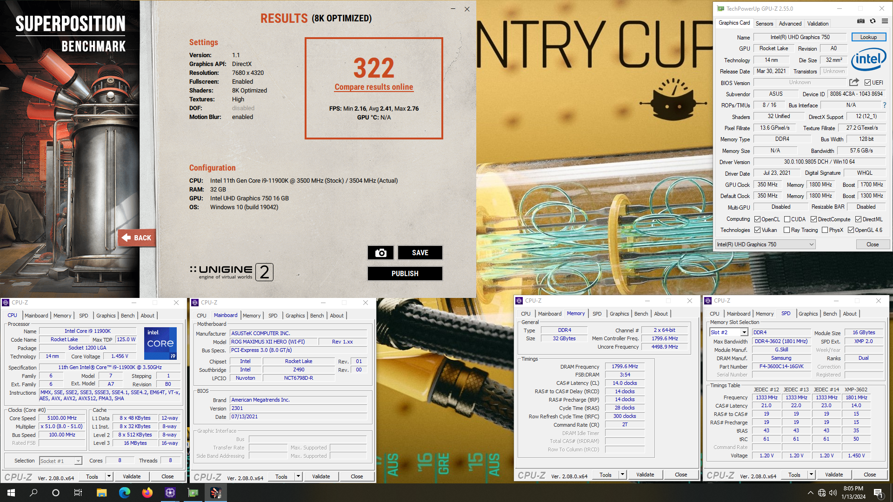This screenshot has width=893, height=502.
Task: Click Validate in the CPU-Z Memory window
Action: 645,475
